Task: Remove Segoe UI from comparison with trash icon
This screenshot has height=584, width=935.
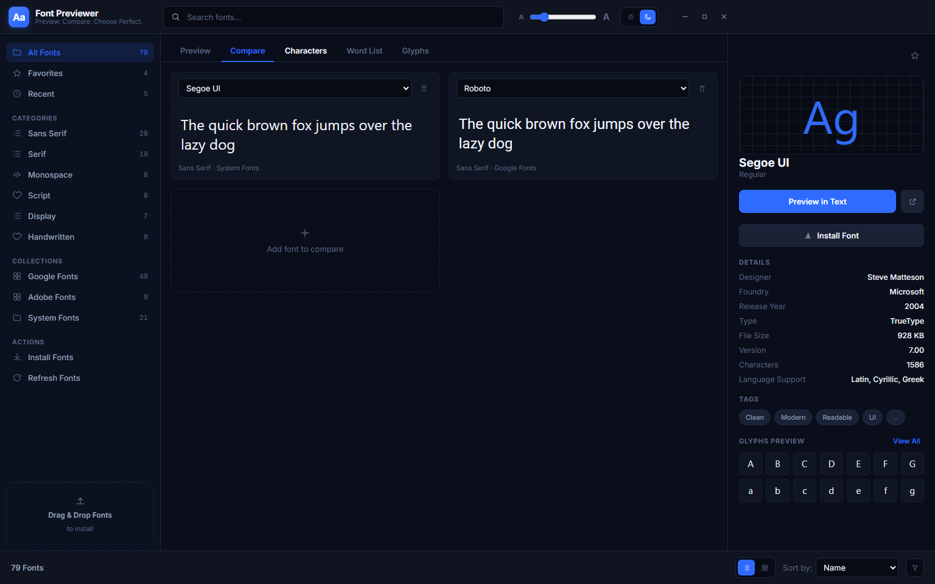Action: (424, 89)
